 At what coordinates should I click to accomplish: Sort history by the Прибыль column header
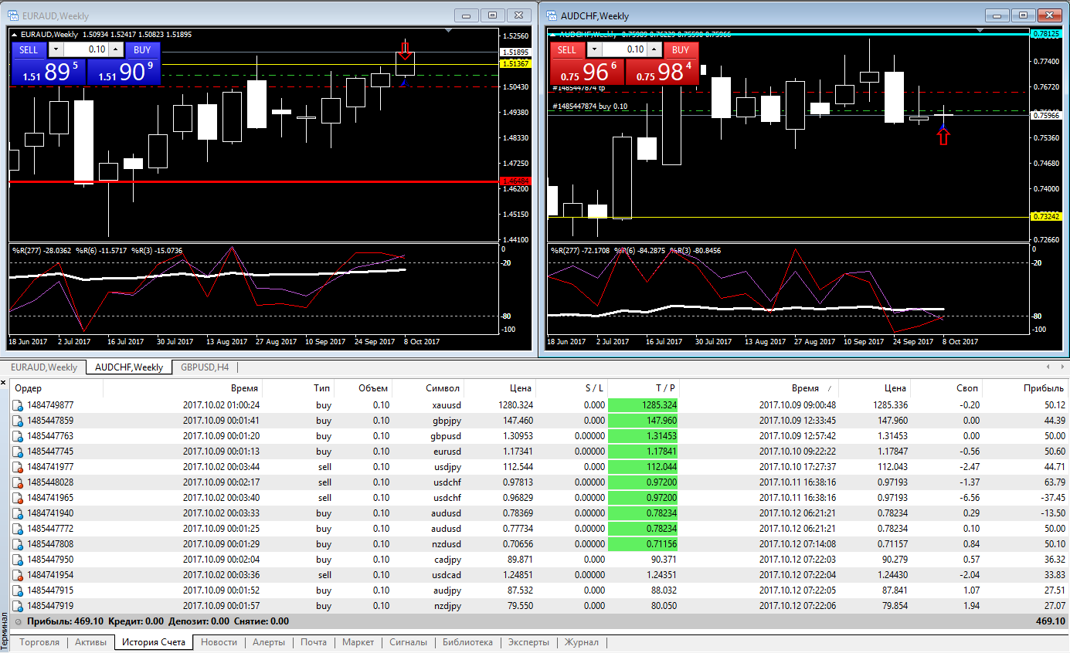click(1026, 388)
